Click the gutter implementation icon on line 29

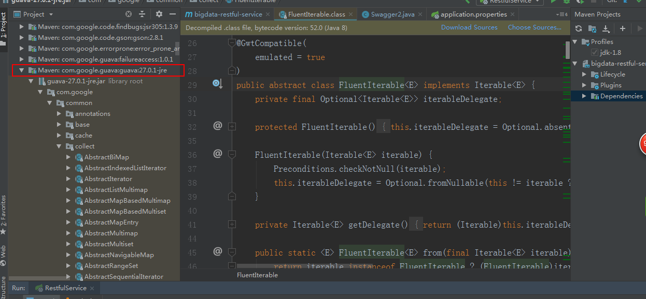point(217,84)
